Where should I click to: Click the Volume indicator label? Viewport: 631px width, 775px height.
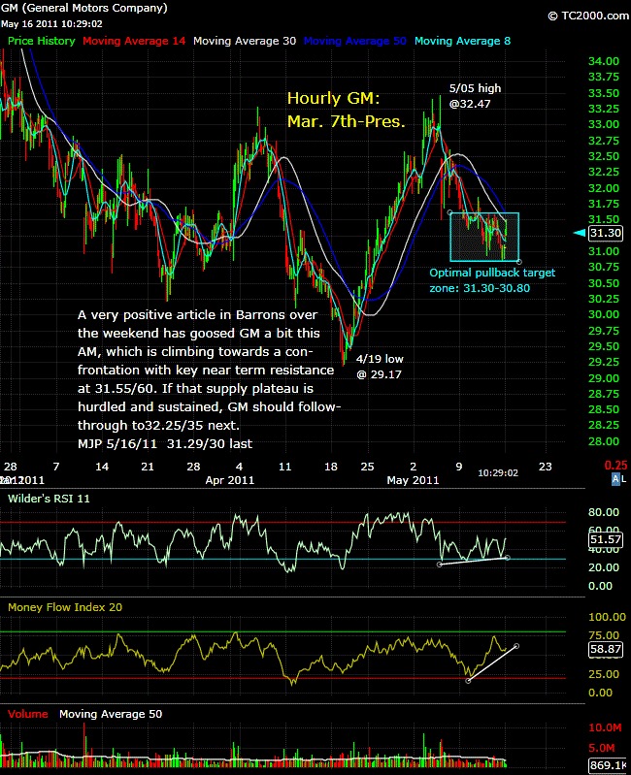click(x=27, y=714)
